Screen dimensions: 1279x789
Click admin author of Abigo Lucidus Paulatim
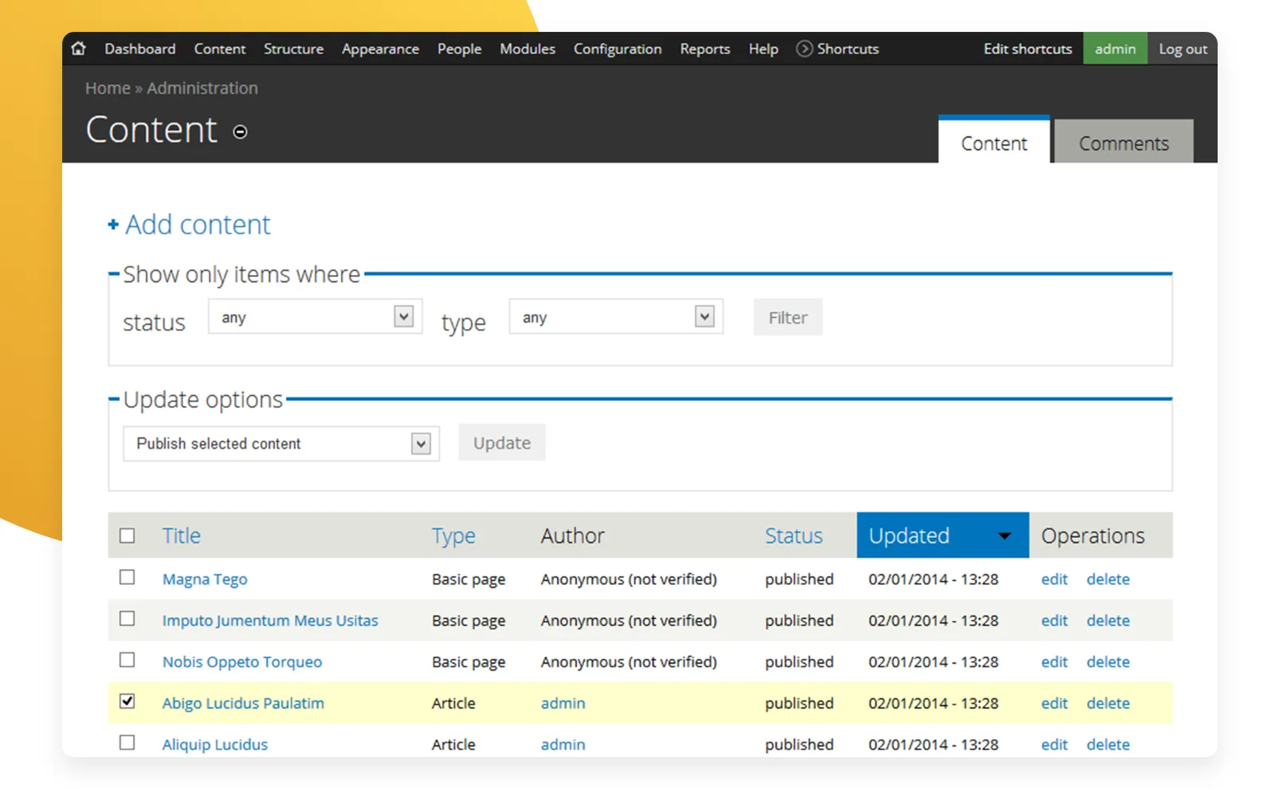click(x=563, y=704)
